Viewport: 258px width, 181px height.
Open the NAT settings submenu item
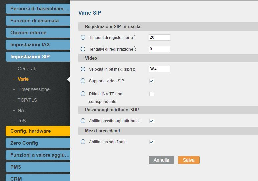(22, 110)
